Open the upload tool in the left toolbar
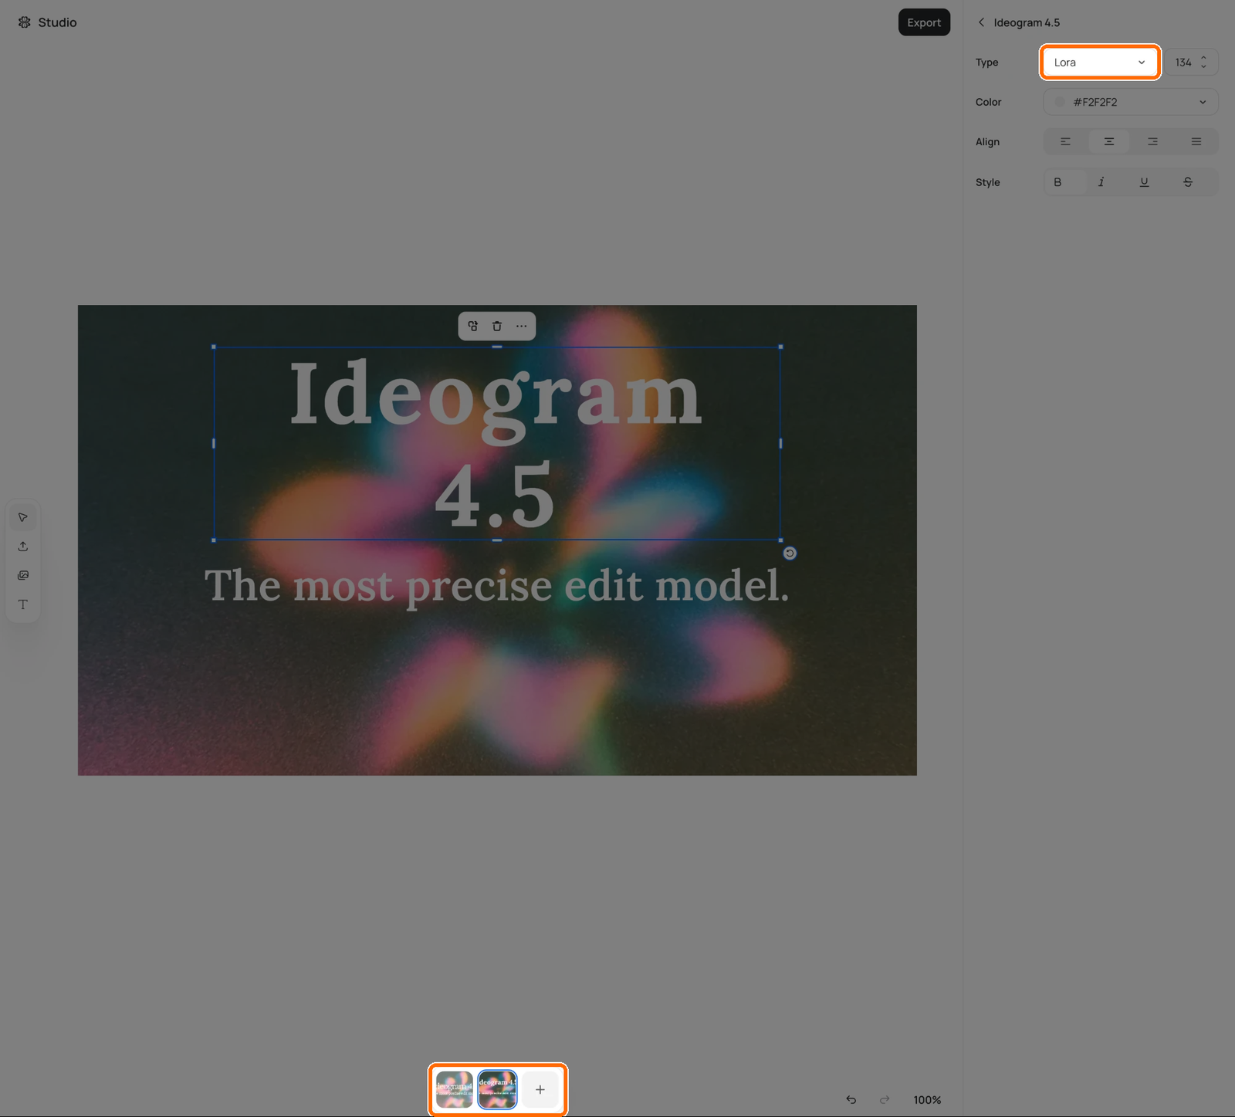This screenshot has width=1235, height=1117. pyautogui.click(x=23, y=547)
